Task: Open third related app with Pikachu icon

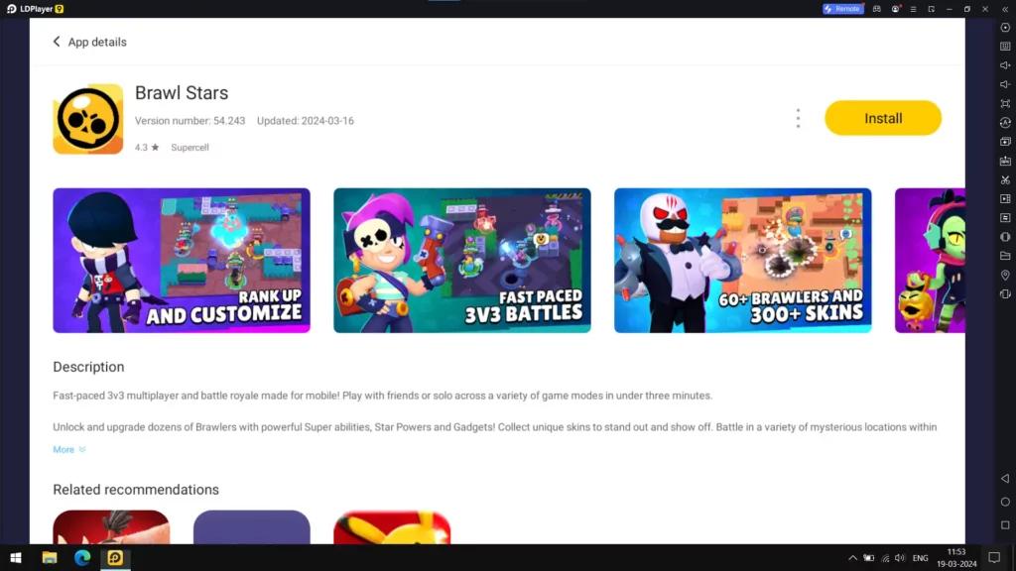Action: [x=392, y=527]
